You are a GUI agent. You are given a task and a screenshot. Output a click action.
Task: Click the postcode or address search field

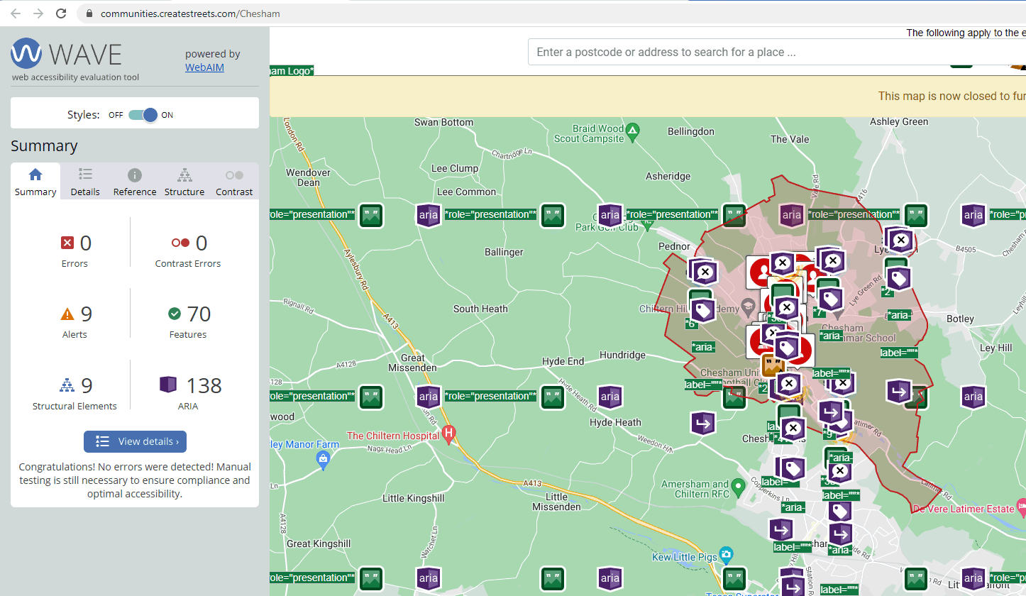coord(777,52)
